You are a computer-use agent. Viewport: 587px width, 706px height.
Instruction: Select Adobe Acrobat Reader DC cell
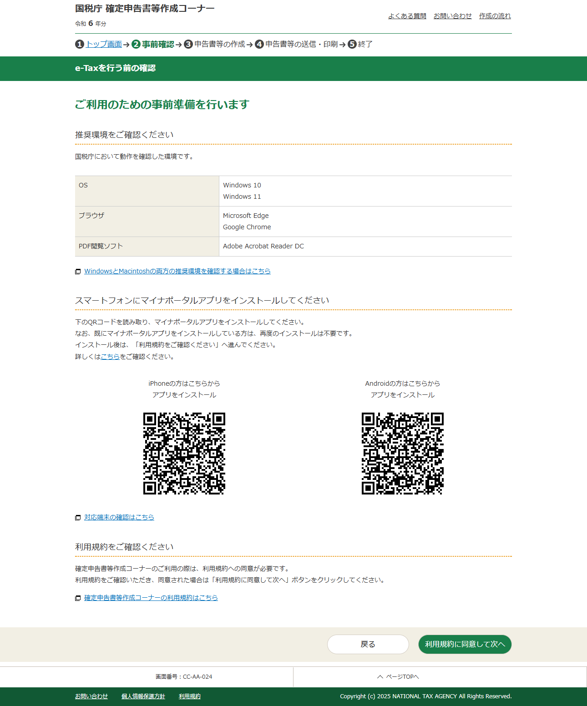(263, 246)
